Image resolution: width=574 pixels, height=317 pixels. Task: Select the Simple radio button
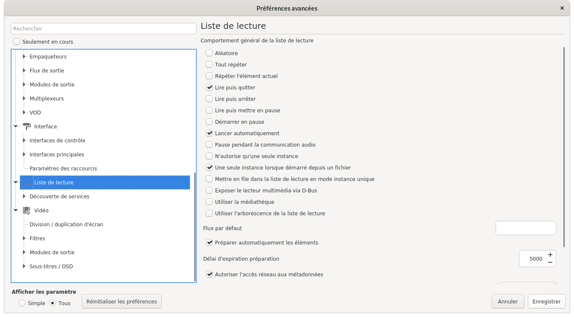pyautogui.click(x=22, y=303)
